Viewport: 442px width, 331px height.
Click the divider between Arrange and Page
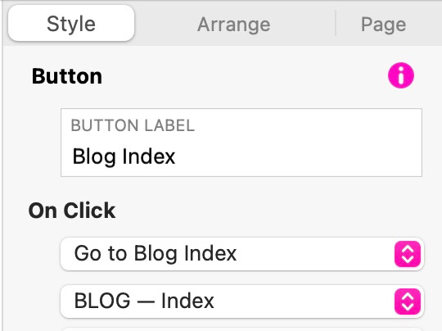[x=336, y=23]
